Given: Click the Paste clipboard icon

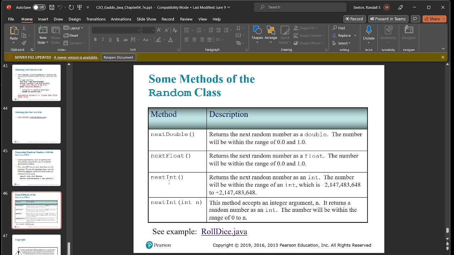Looking at the screenshot, I should click(13, 31).
